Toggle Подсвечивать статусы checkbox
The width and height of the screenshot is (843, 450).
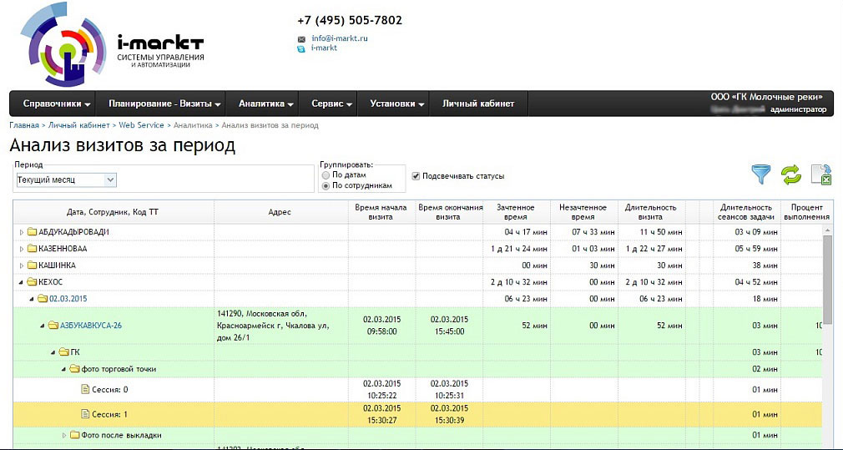(x=416, y=176)
